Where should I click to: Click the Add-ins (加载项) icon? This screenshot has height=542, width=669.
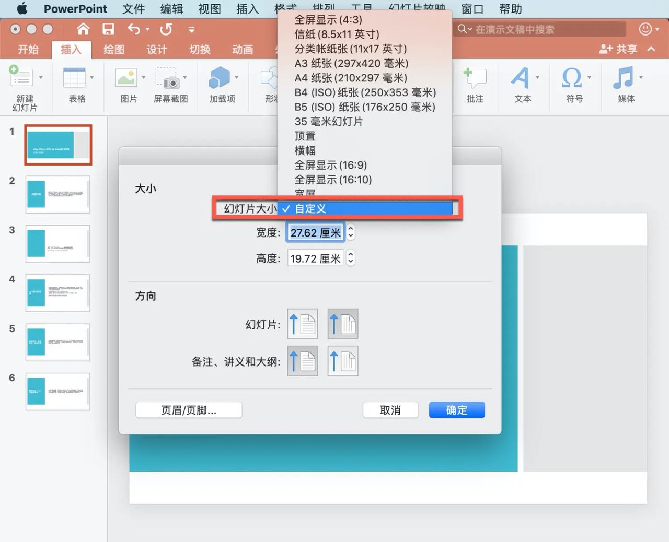219,77
